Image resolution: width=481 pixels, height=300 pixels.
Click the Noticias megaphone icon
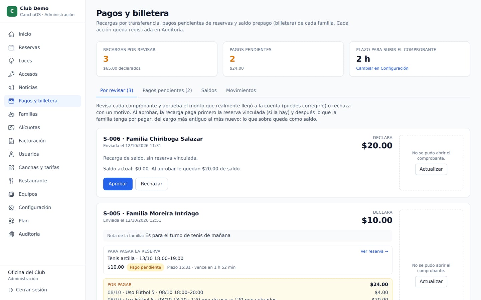[x=11, y=87]
